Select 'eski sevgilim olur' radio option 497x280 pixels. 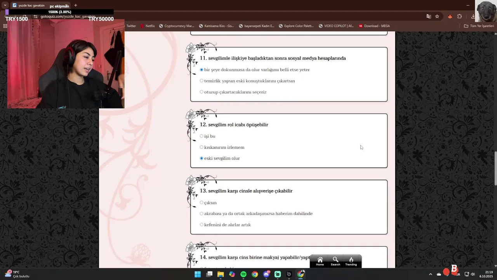202,158
